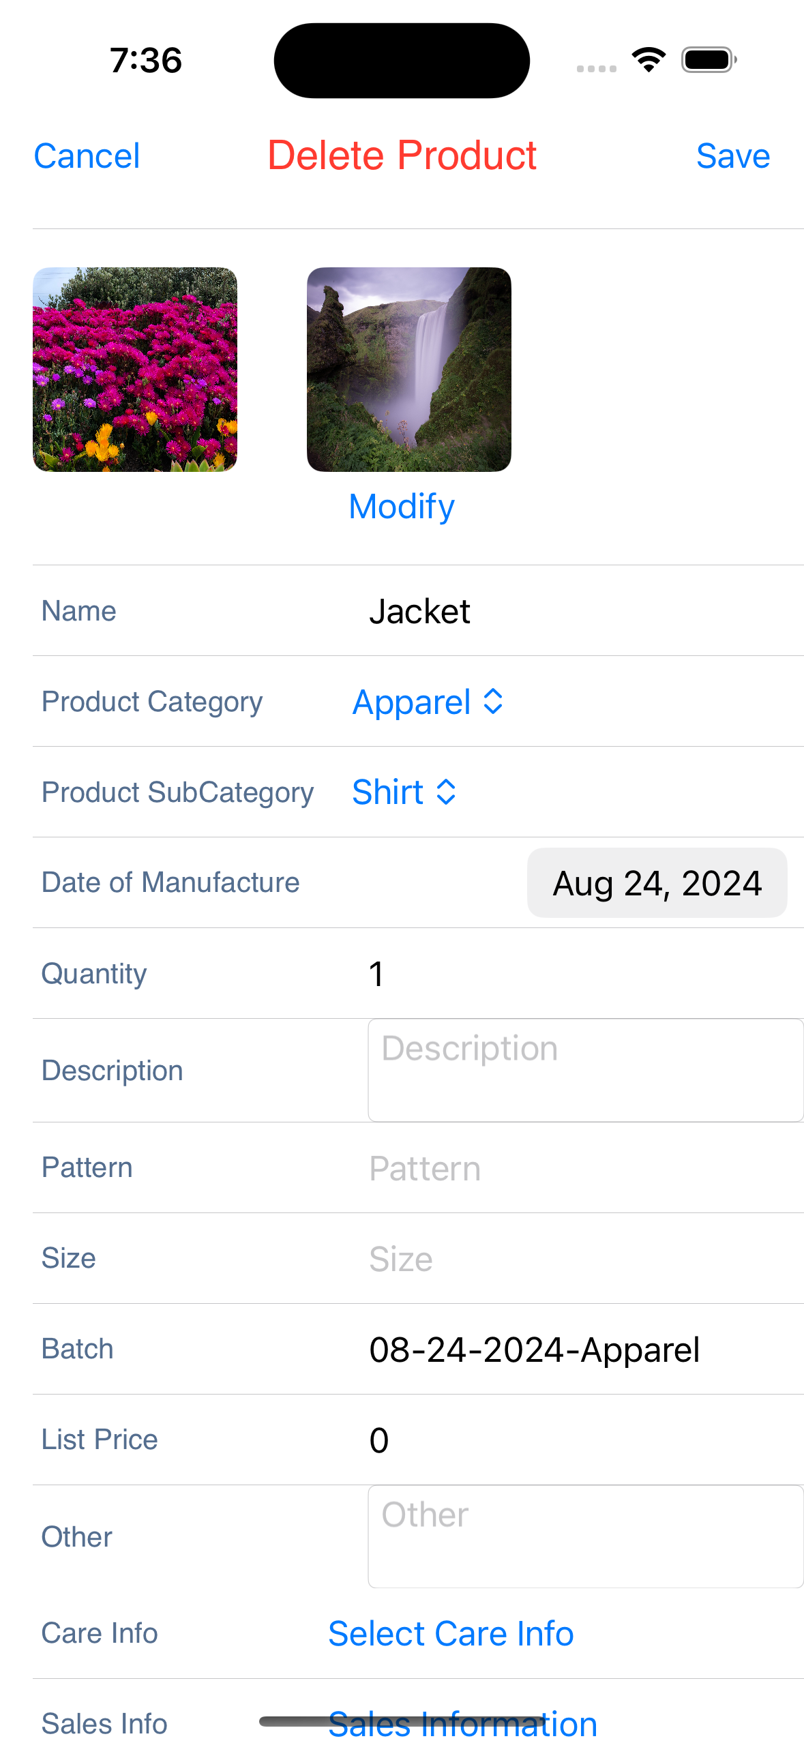Save the product changes
804x1743 pixels.
pyautogui.click(x=732, y=156)
